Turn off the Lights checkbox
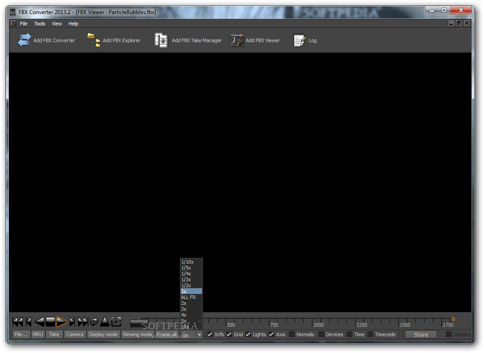Image resolution: width=484 pixels, height=353 pixels. [248, 334]
